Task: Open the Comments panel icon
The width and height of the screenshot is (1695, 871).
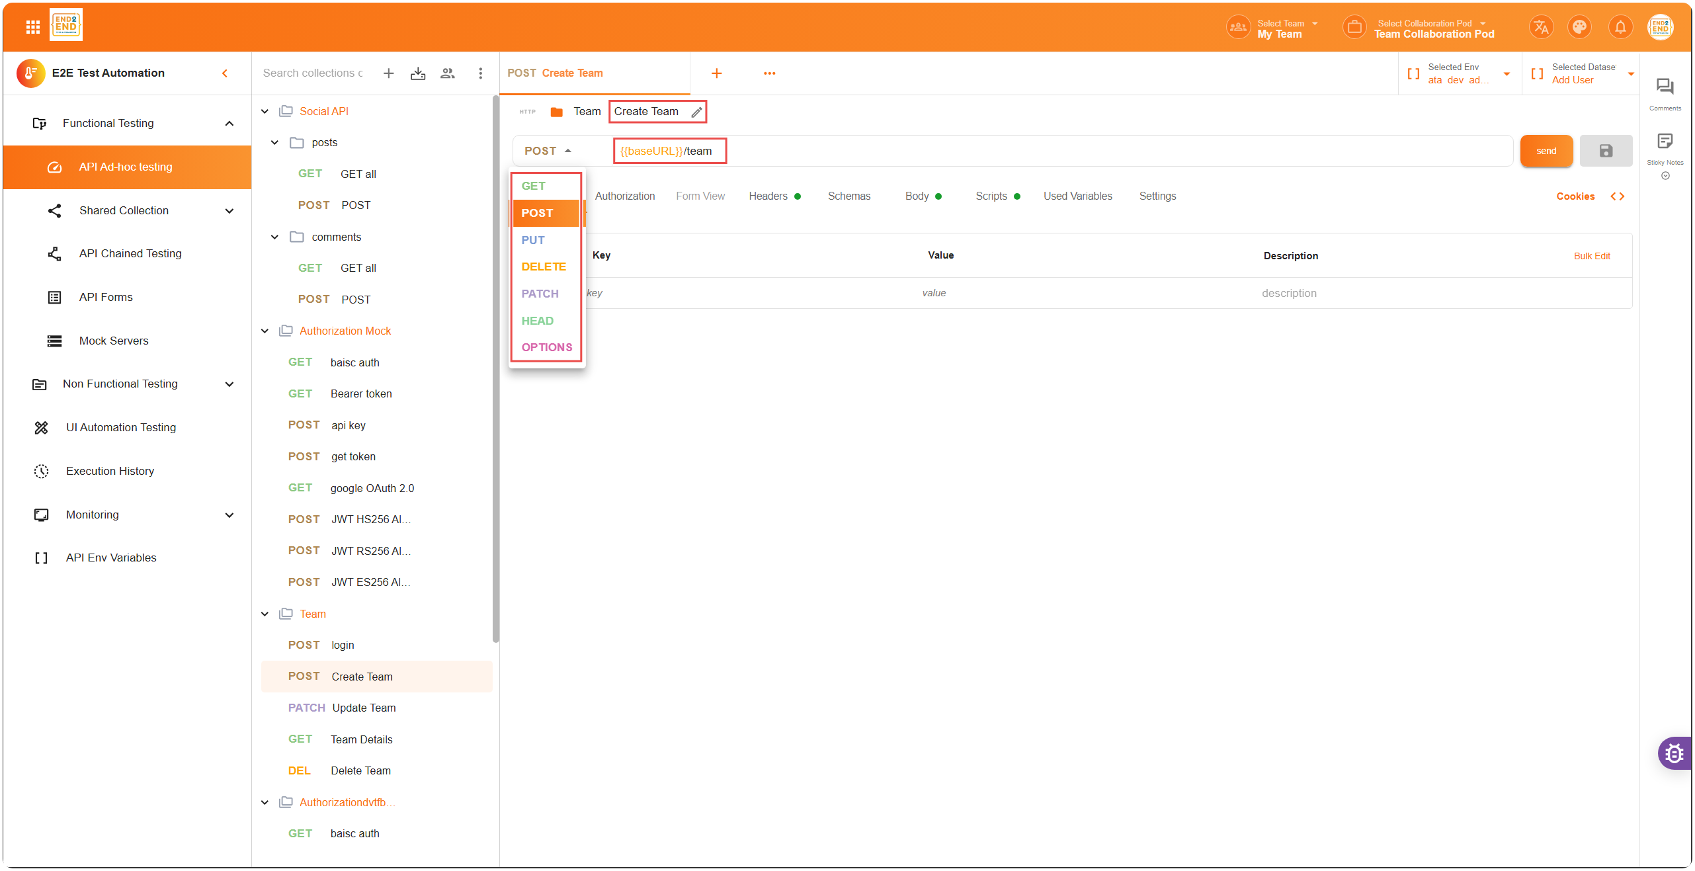Action: pos(1665,87)
